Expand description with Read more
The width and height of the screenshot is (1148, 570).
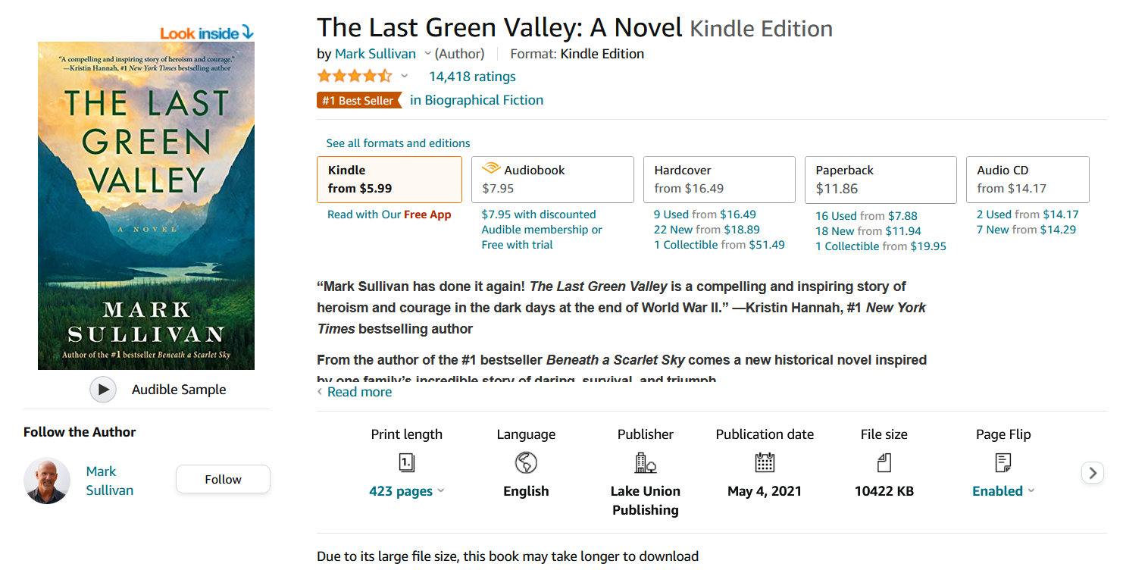(359, 392)
